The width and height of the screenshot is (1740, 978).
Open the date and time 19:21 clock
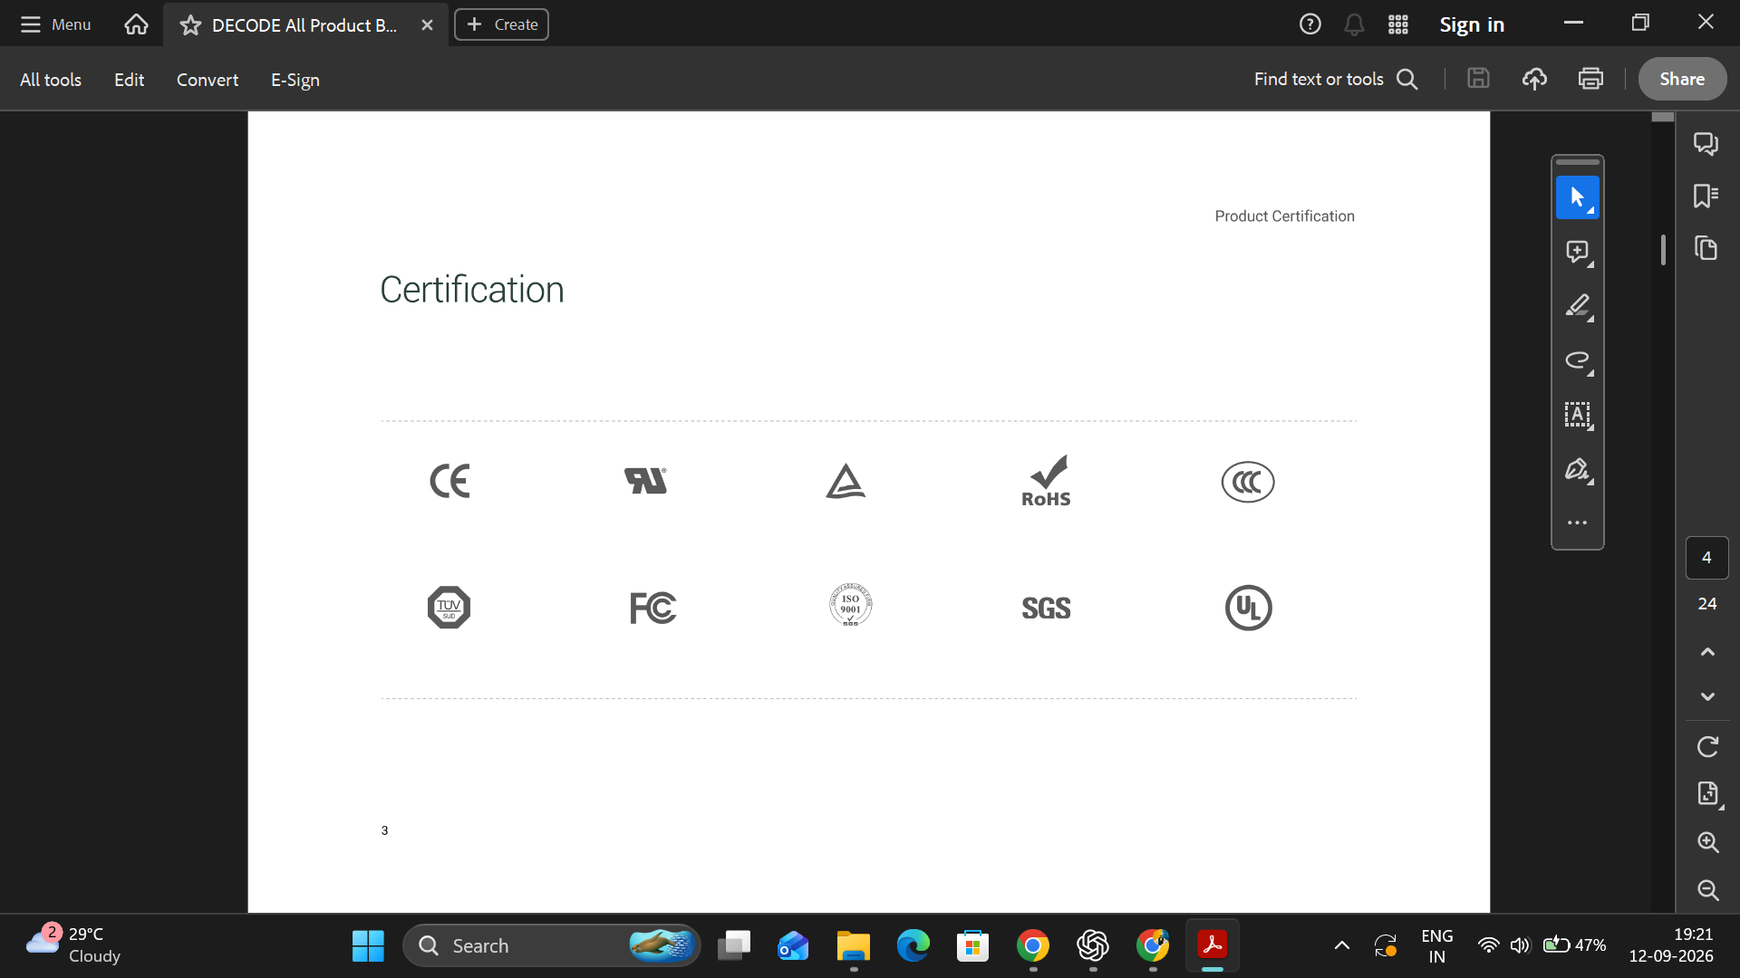tap(1671, 944)
